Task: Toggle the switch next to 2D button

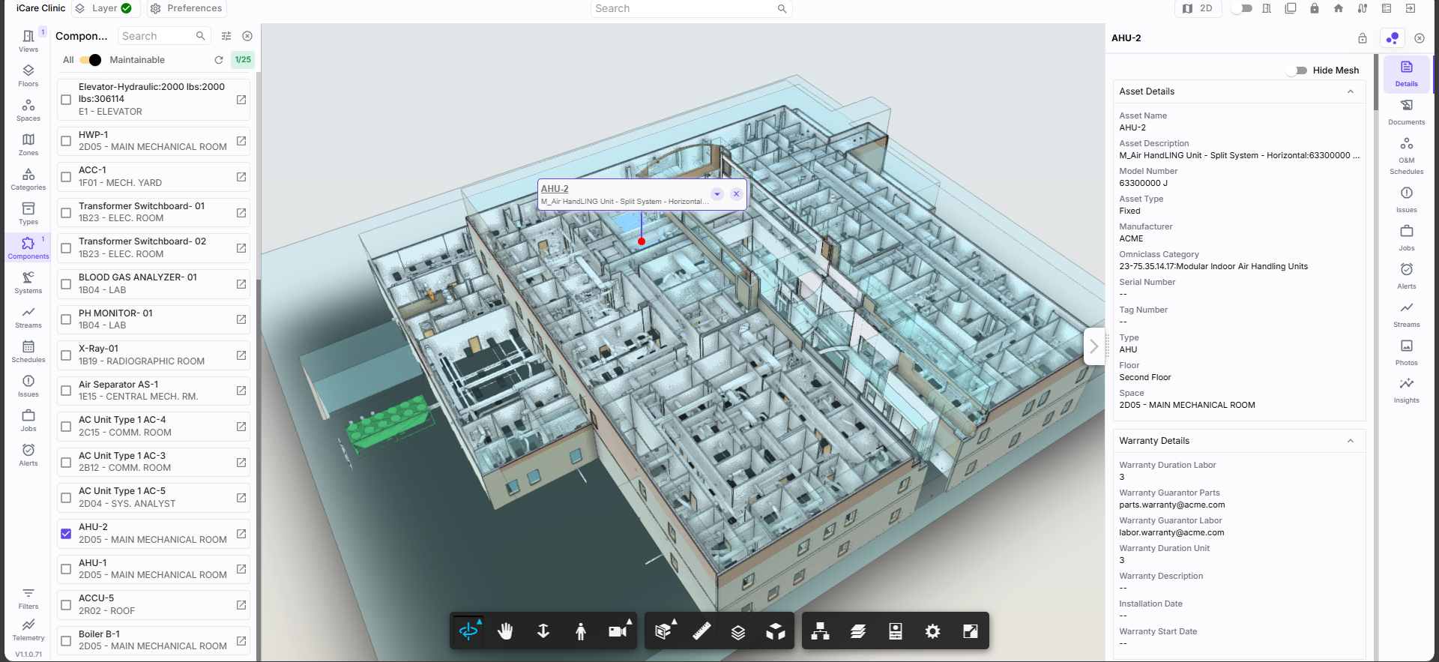Action: 1242,8
